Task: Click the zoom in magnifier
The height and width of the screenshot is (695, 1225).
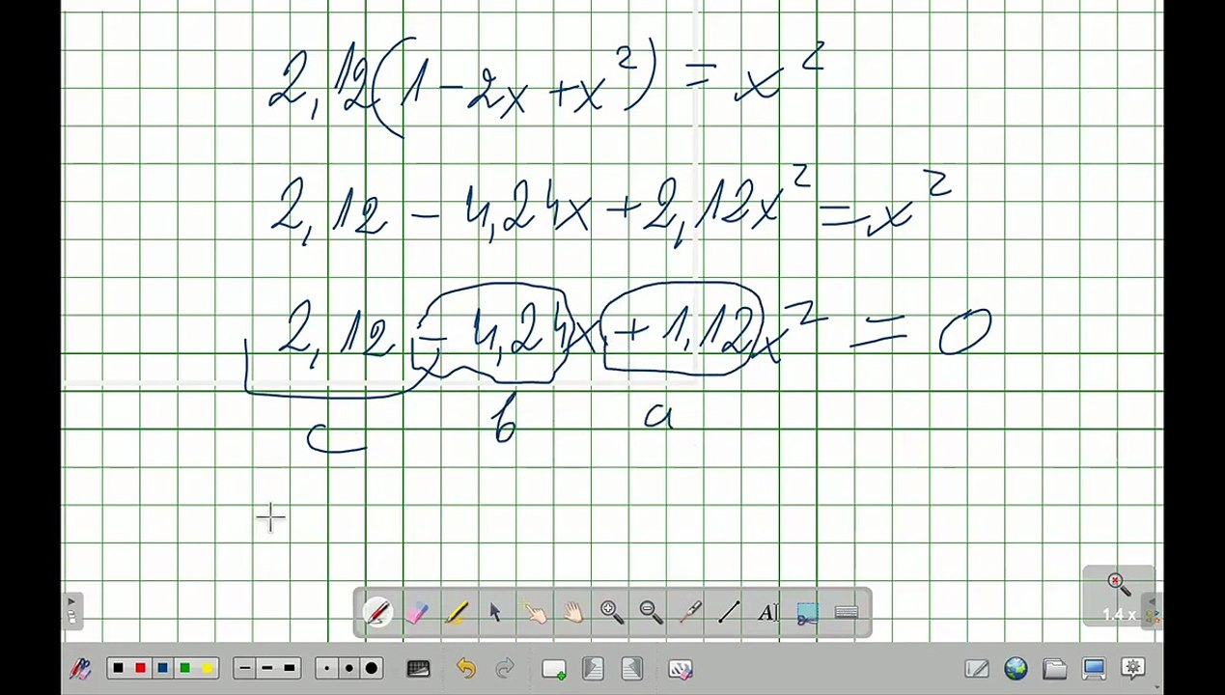Action: 612,612
